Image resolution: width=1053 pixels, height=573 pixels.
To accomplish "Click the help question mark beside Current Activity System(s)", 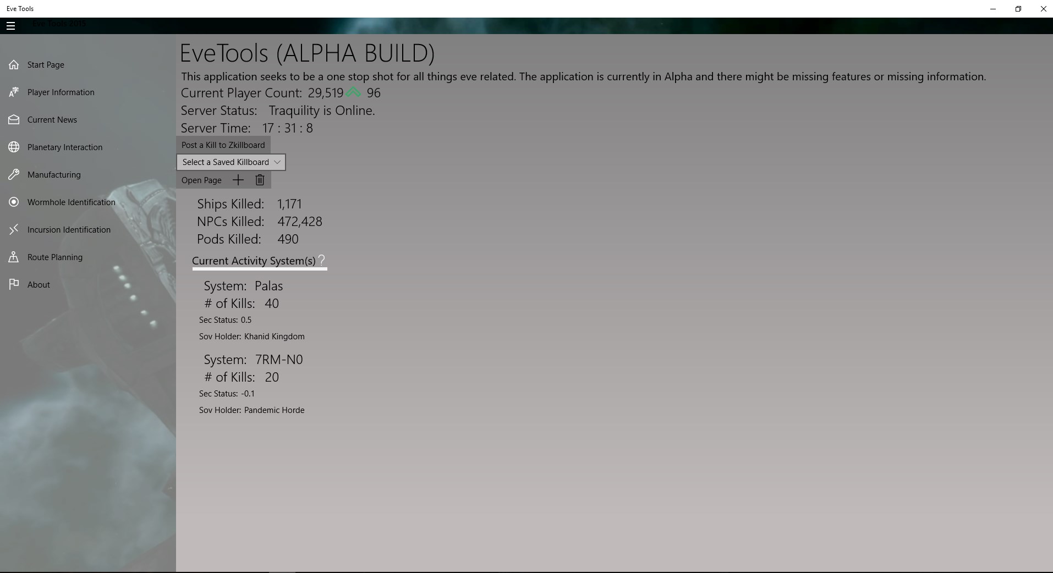I will point(322,260).
